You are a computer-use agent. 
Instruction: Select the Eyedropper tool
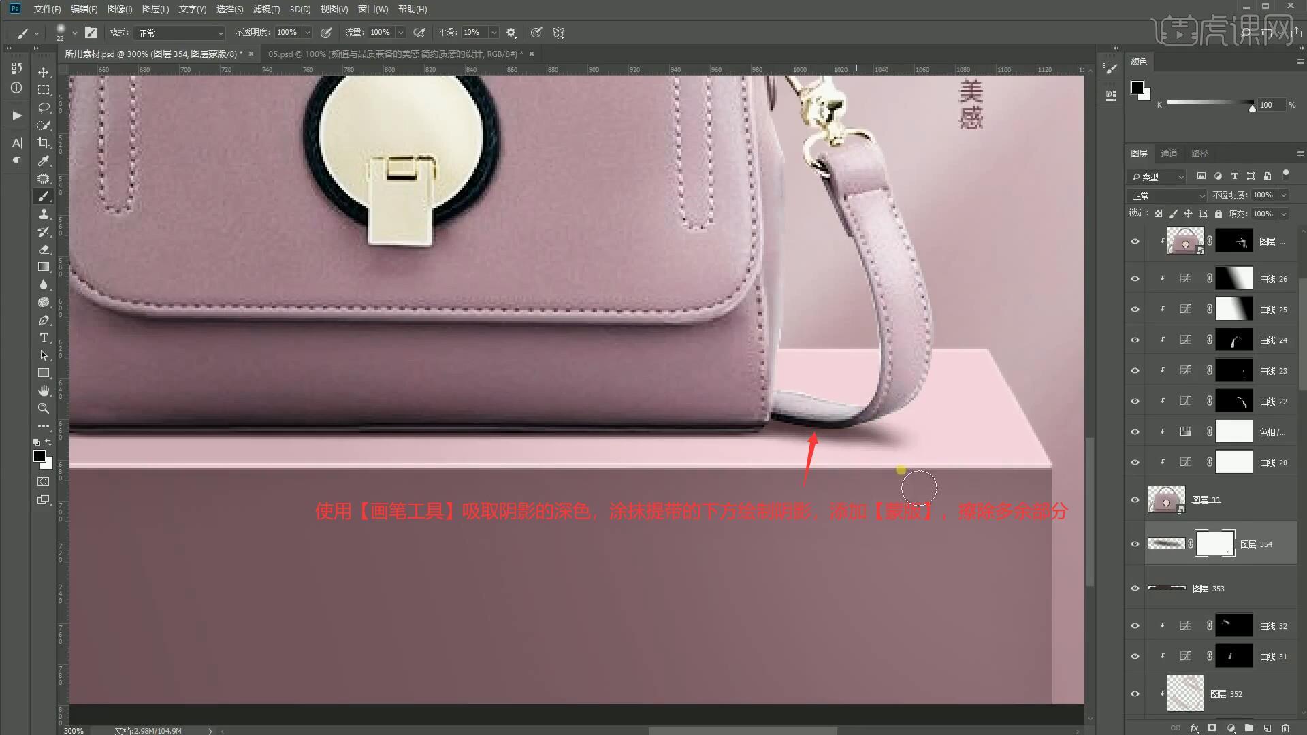click(44, 161)
